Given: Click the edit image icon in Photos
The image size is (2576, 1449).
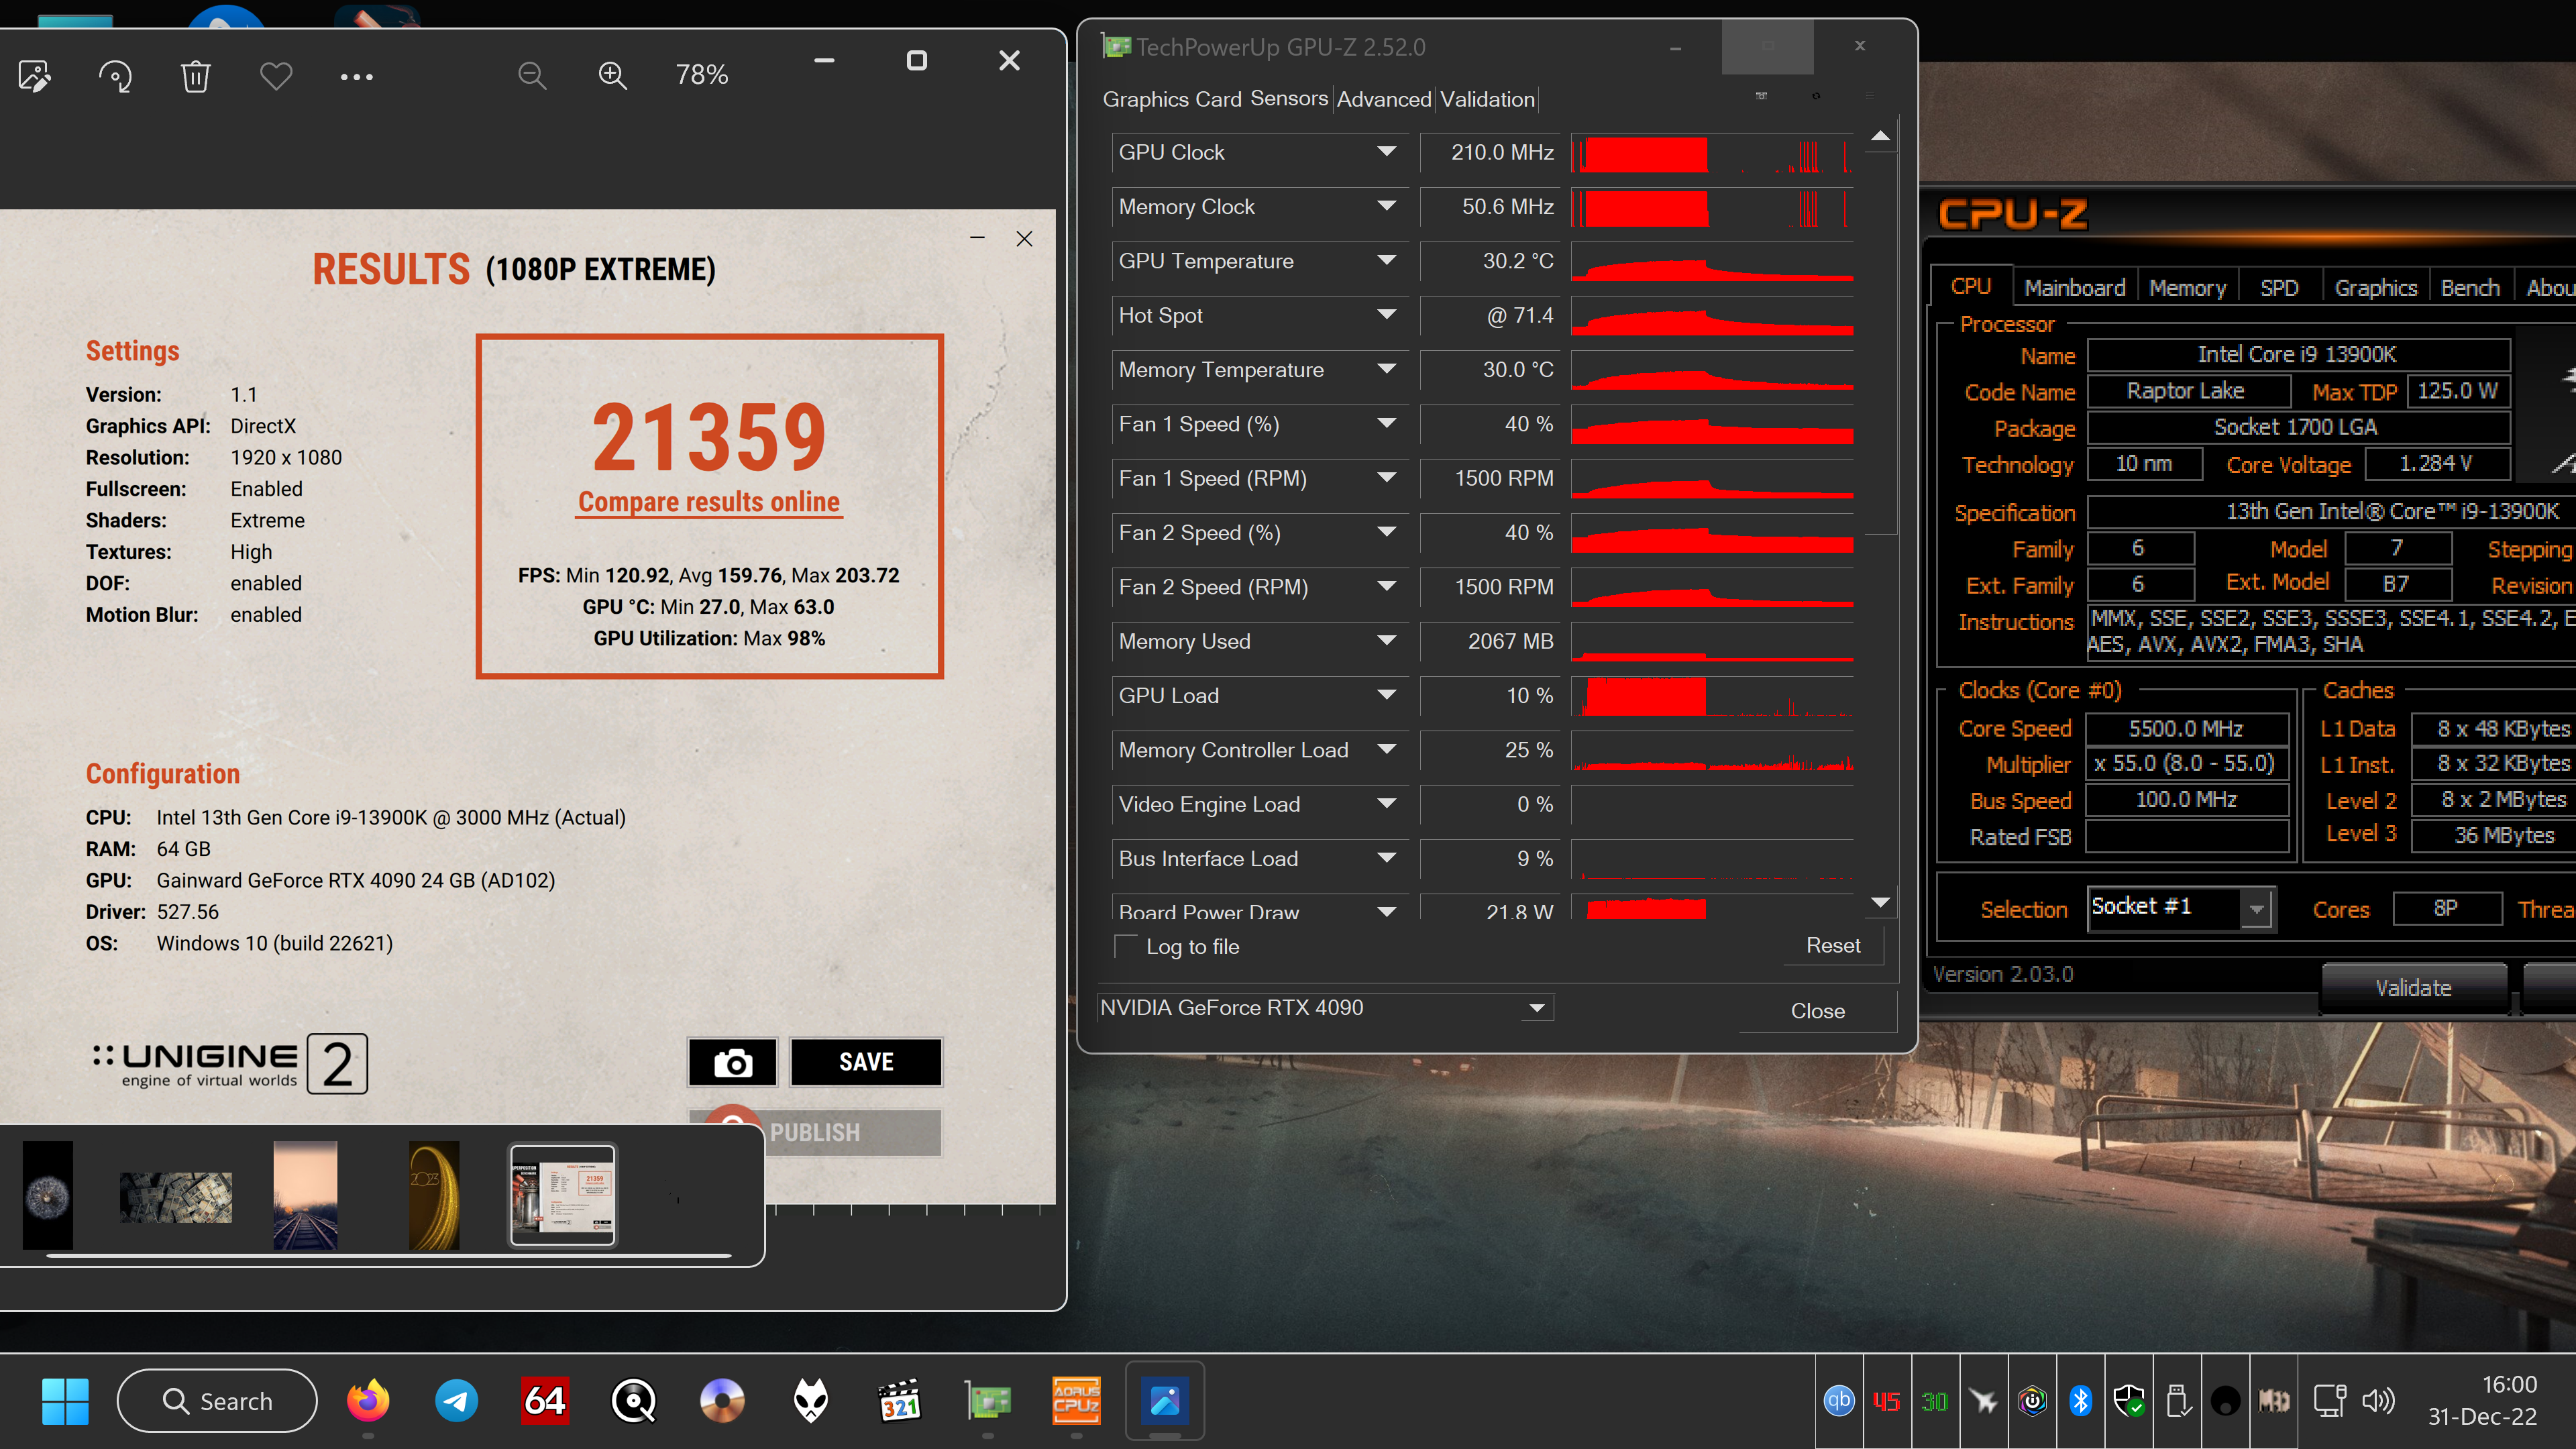Looking at the screenshot, I should [35, 76].
